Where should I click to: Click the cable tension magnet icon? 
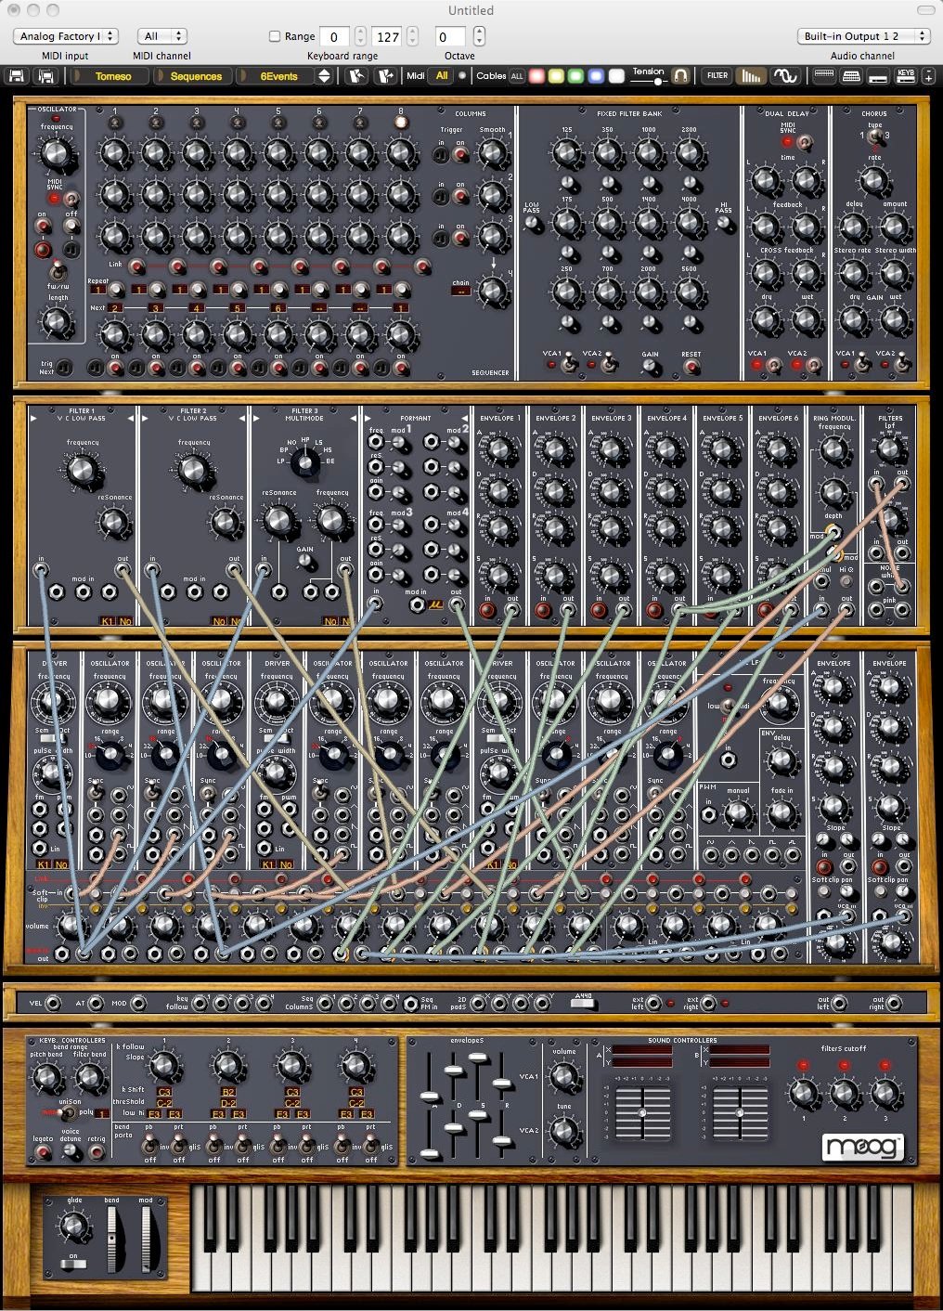(680, 76)
